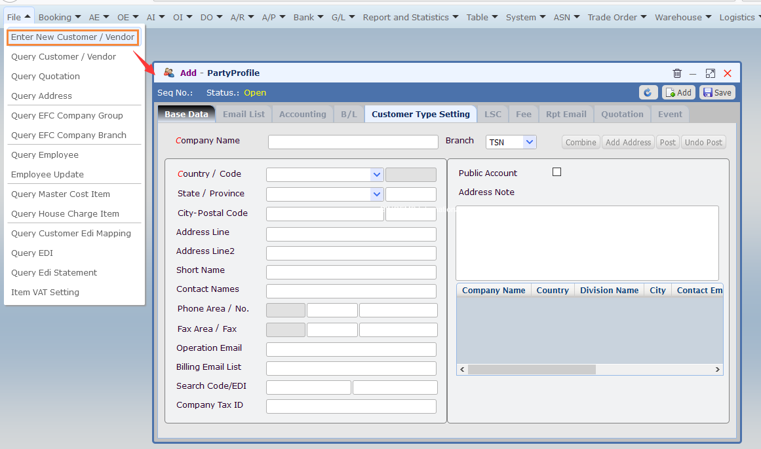Image resolution: width=761 pixels, height=449 pixels.
Task: Click the Combine button
Action: 581,142
